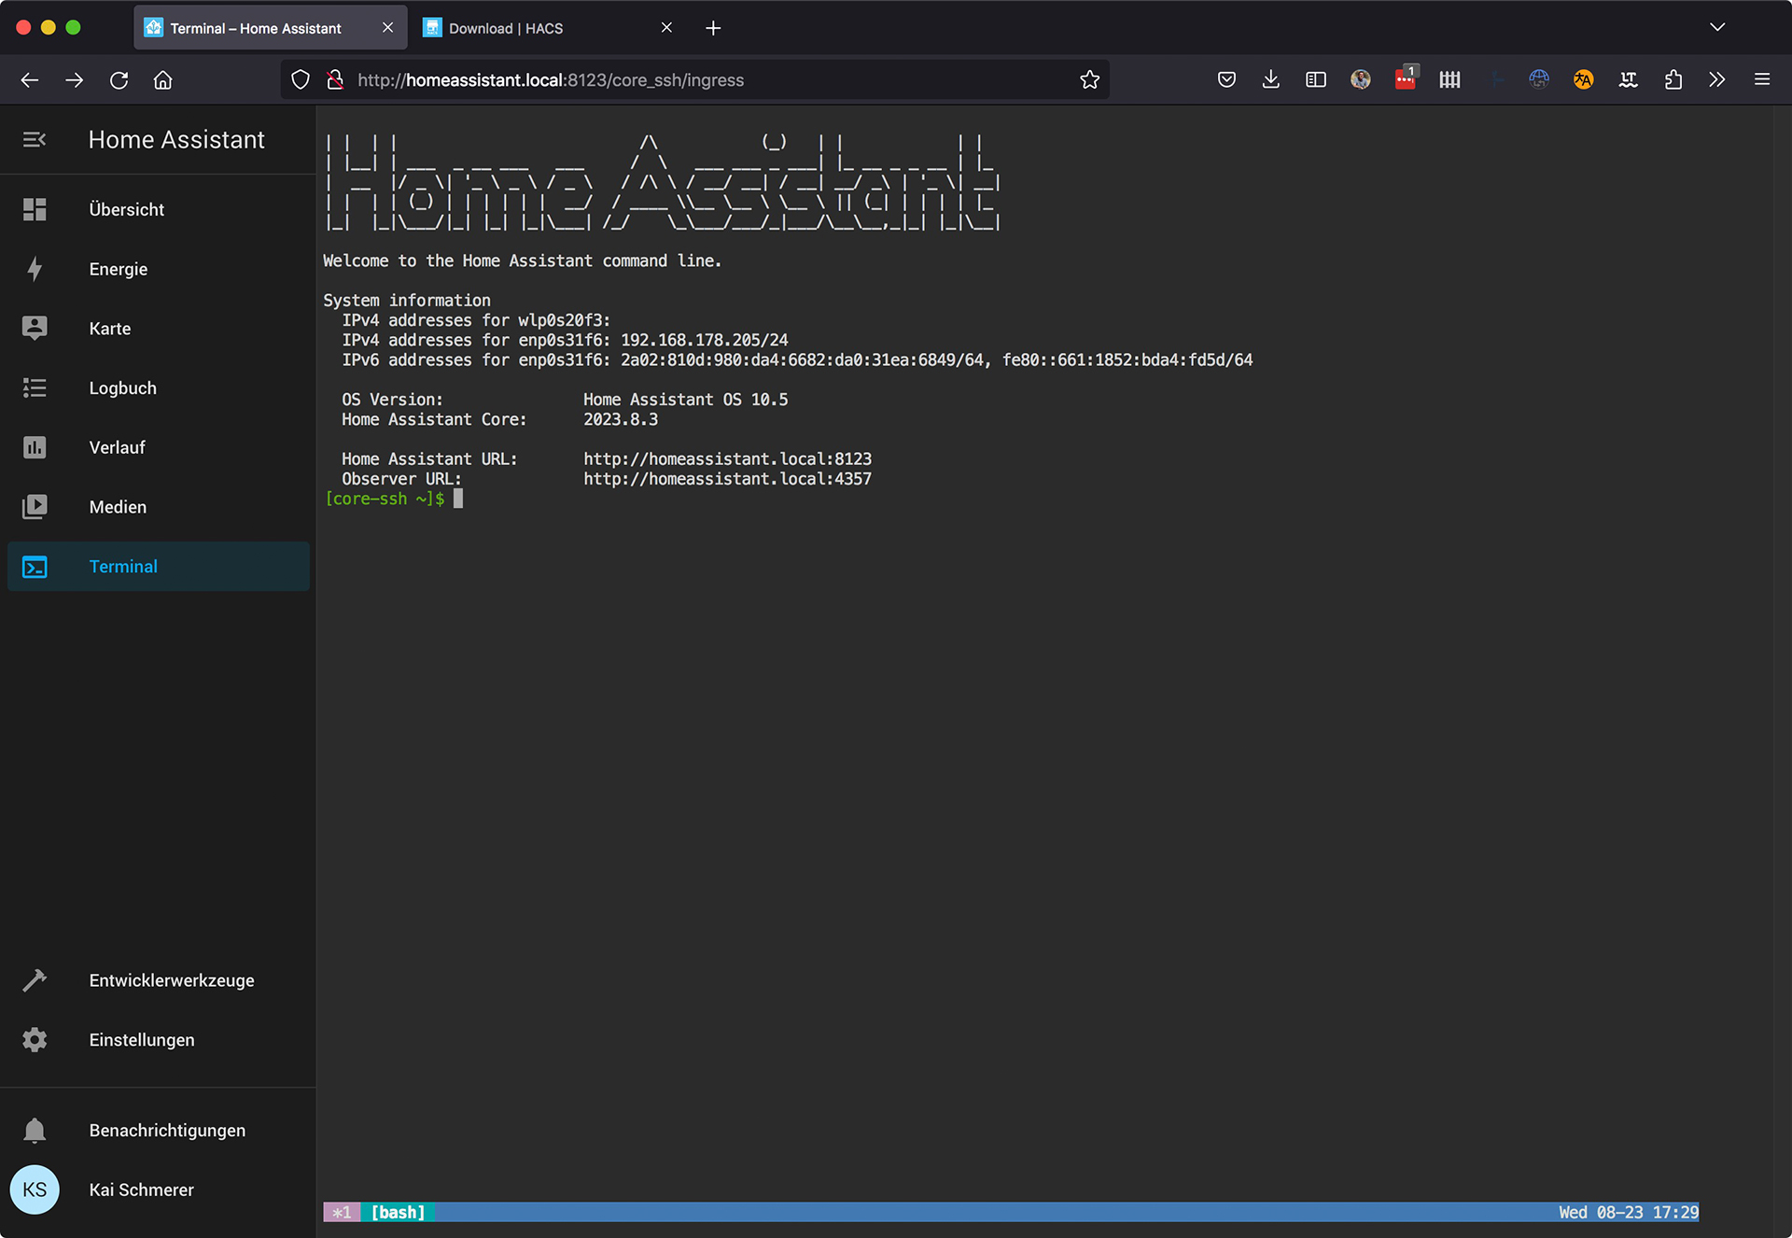The height and width of the screenshot is (1238, 1792).
Task: Open the Logbuch panel
Action: pos(122,388)
